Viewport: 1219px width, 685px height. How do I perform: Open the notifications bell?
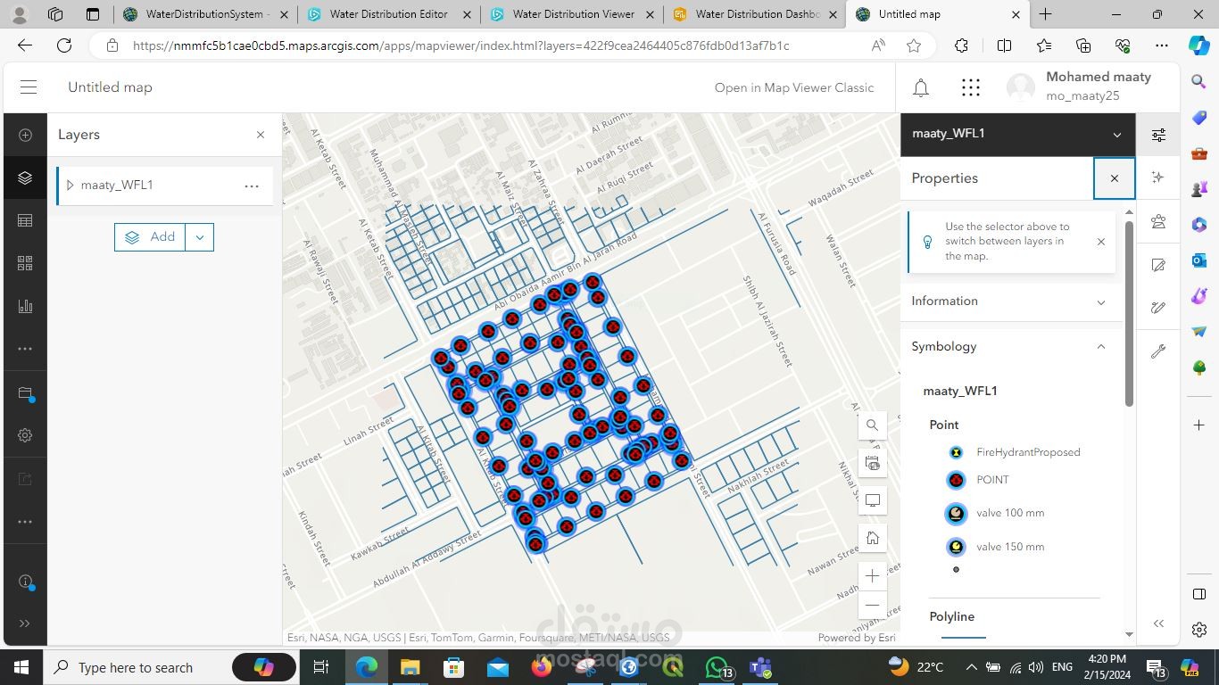(921, 87)
